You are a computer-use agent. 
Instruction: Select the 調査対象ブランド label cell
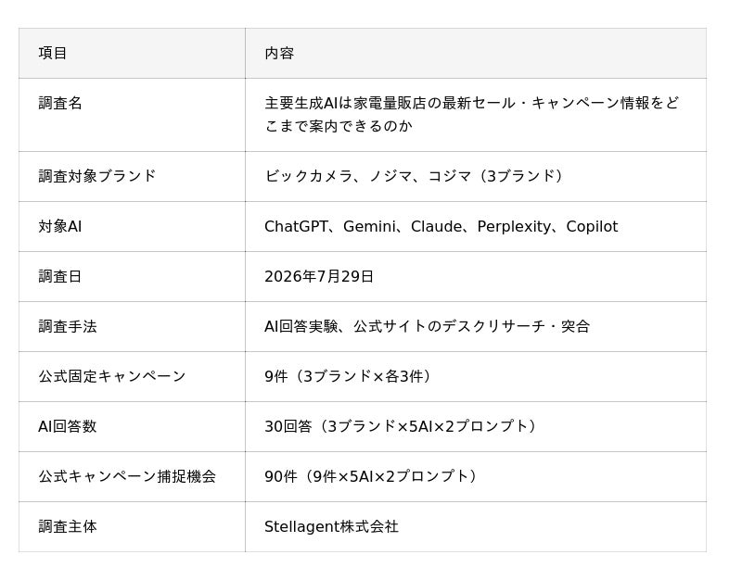(x=97, y=176)
